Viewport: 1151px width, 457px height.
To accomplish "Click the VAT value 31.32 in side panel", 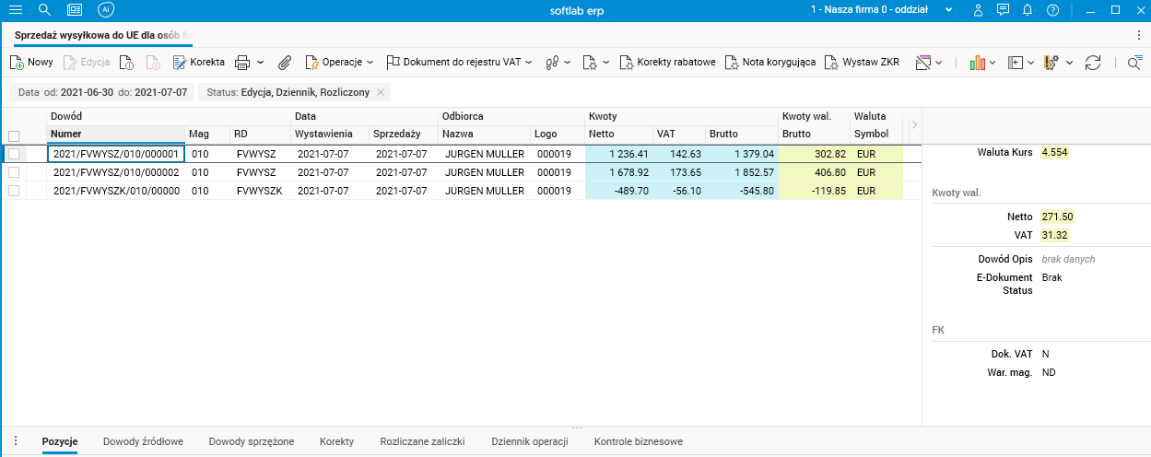I will [x=1054, y=235].
